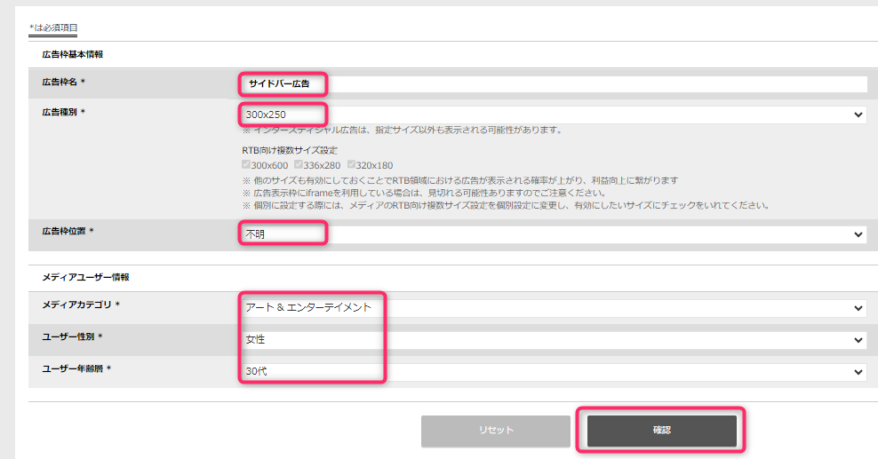Image resolution: width=878 pixels, height=459 pixels.
Task: Open the 広告枠位置 dropdown showing 不明
Action: pos(551,234)
